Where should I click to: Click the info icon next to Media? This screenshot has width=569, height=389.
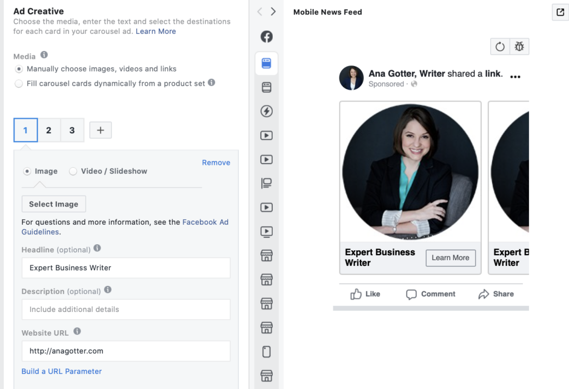click(x=44, y=55)
